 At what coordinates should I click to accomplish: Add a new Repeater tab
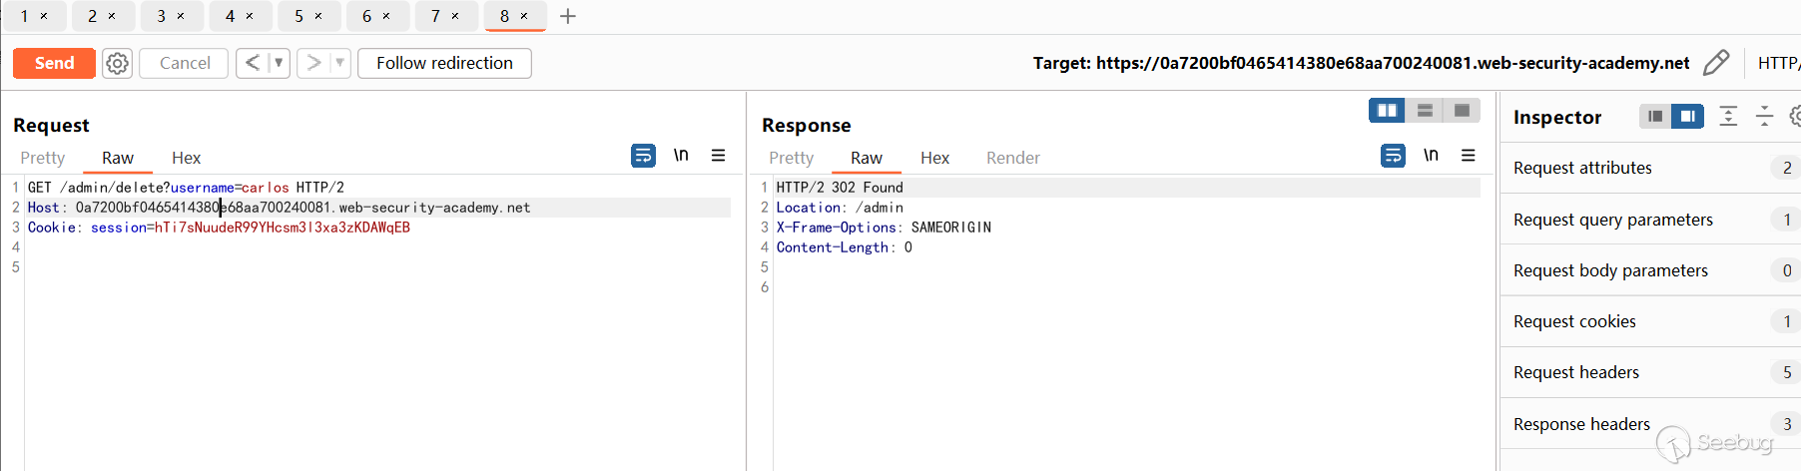coord(568,16)
